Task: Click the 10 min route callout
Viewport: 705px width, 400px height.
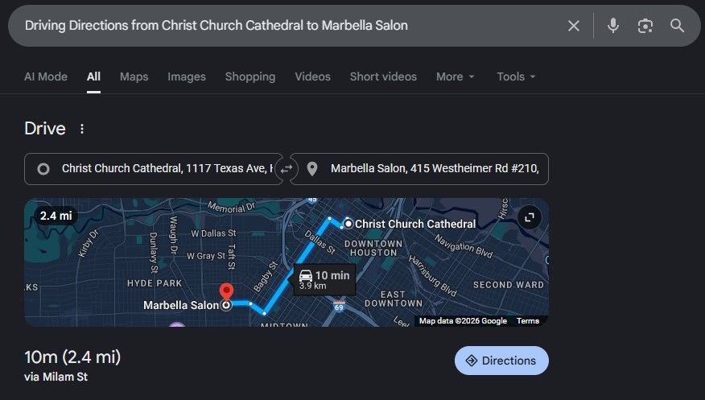Action: (324, 279)
